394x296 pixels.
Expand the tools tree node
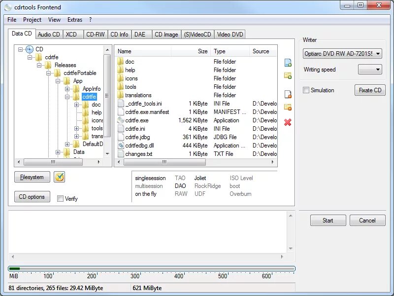coord(77,128)
